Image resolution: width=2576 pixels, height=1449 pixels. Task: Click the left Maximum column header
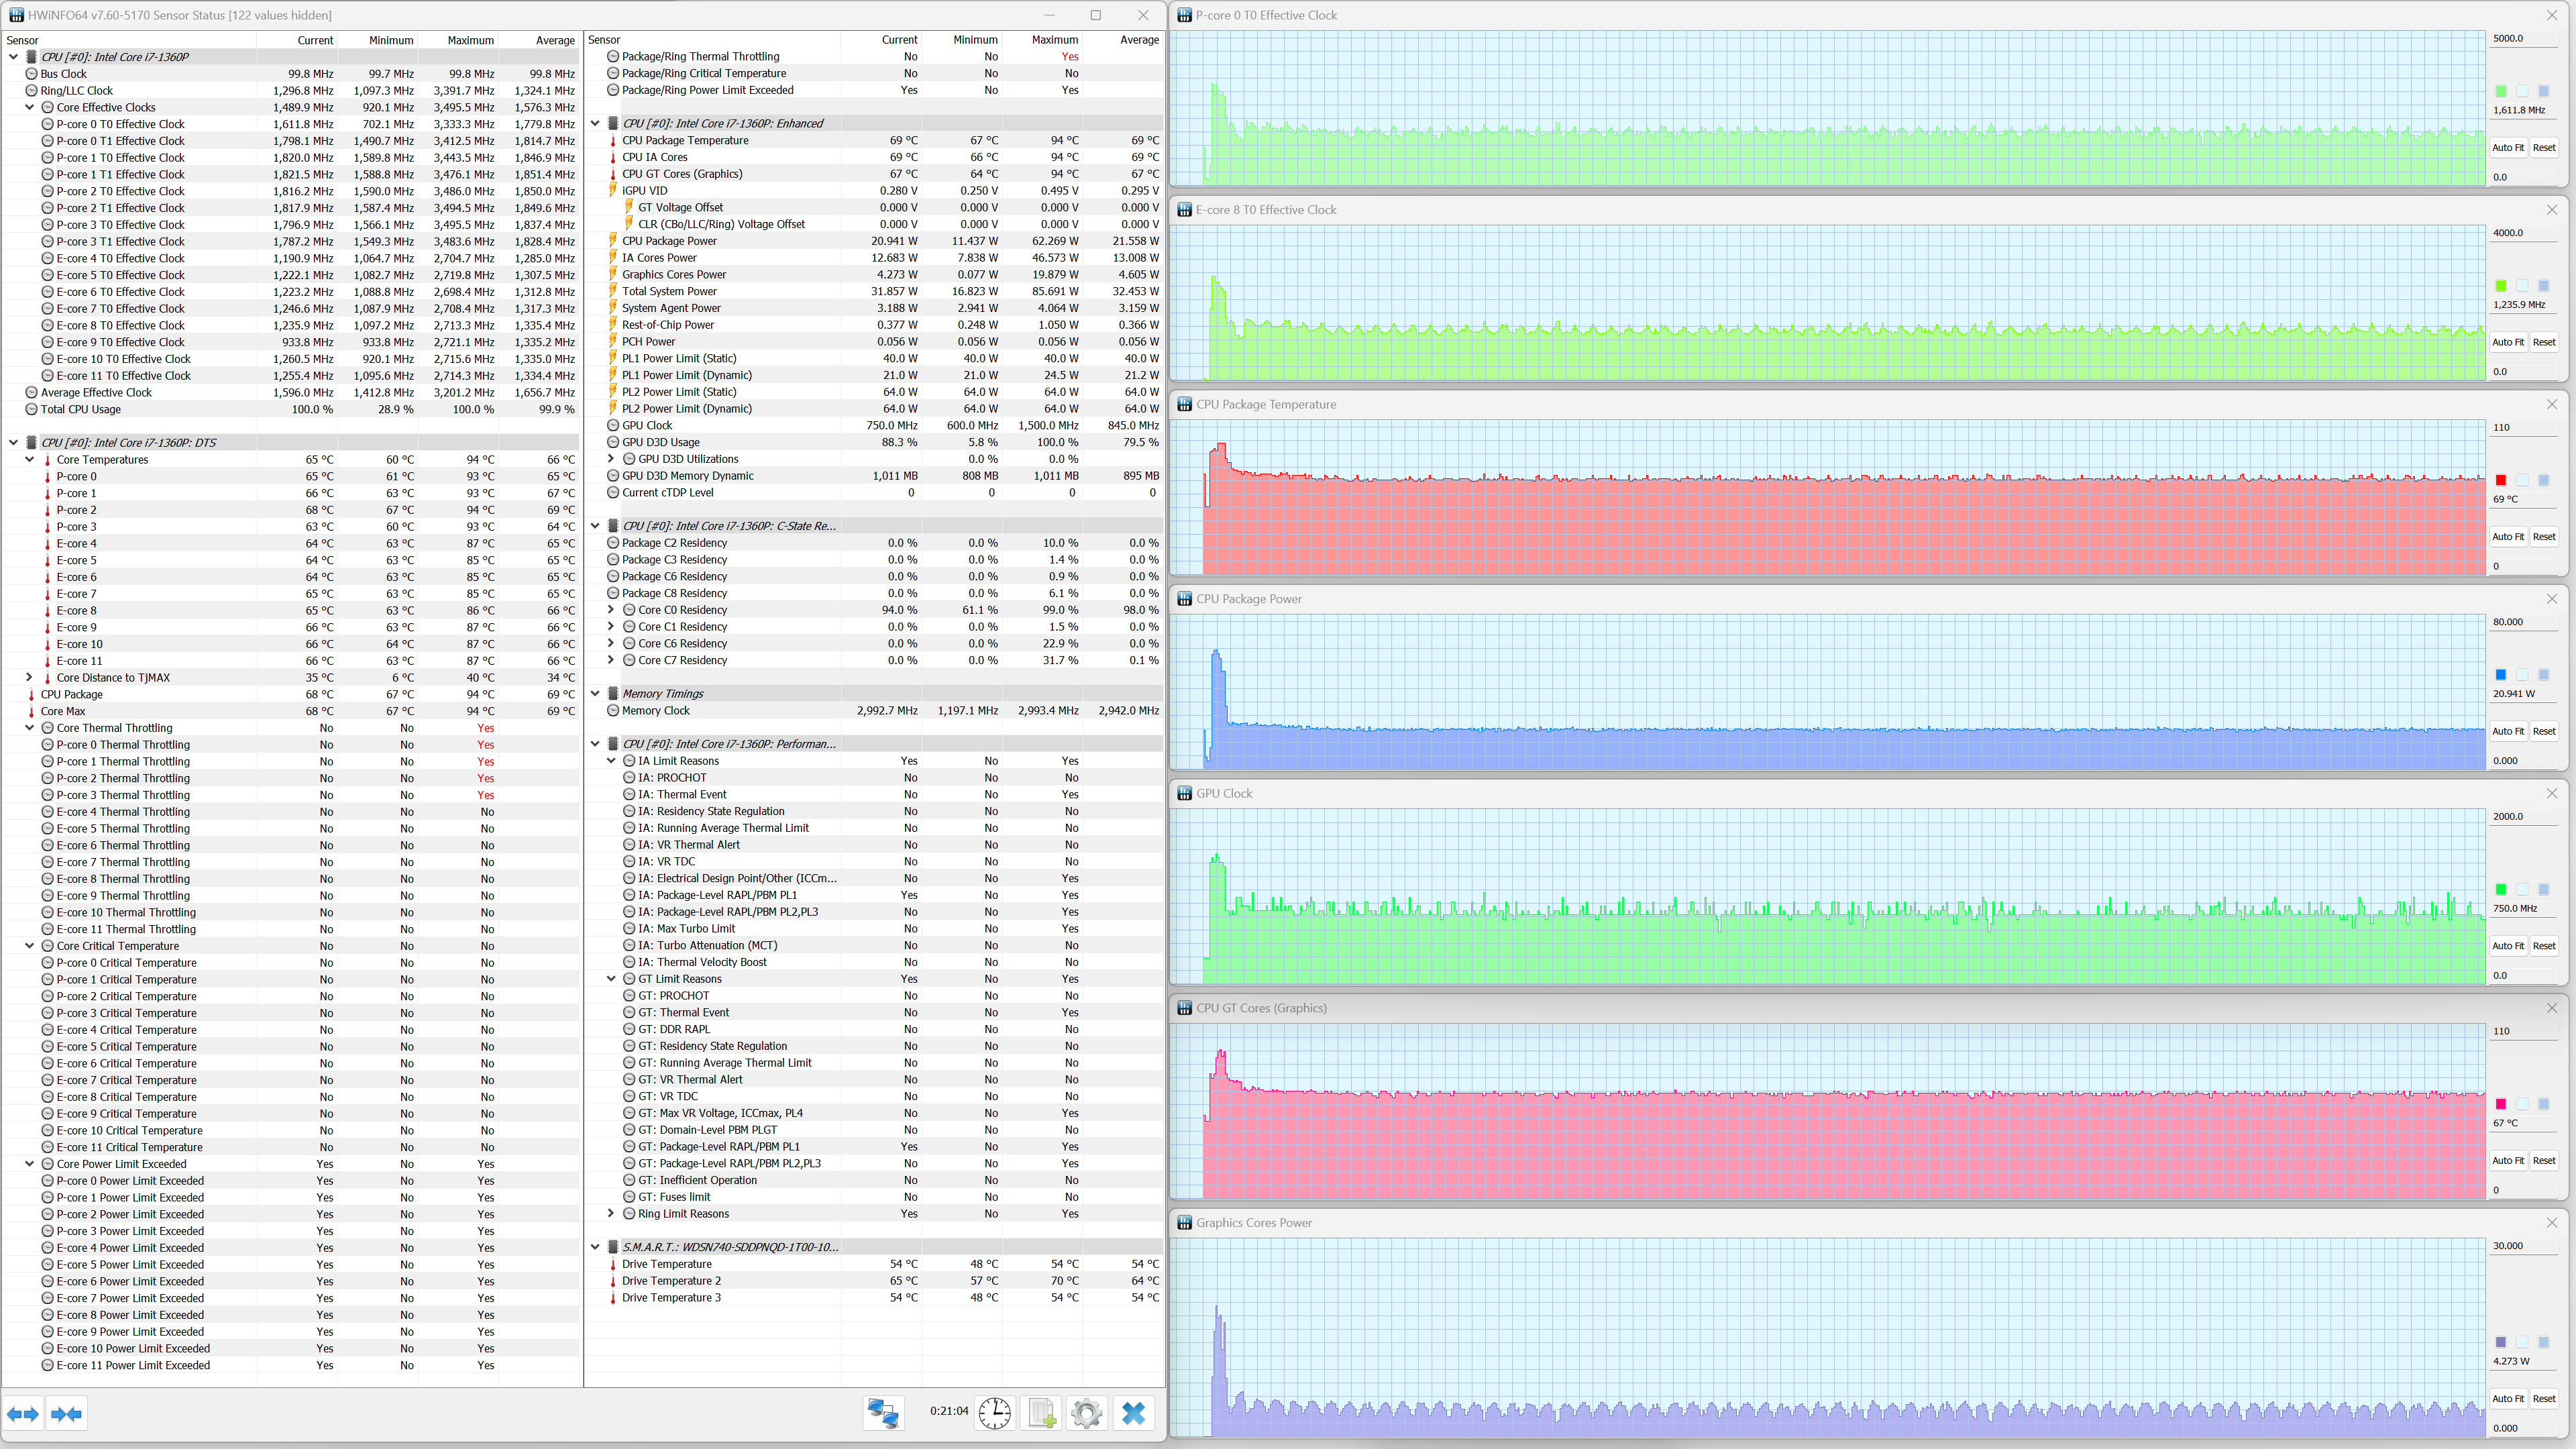[x=469, y=40]
